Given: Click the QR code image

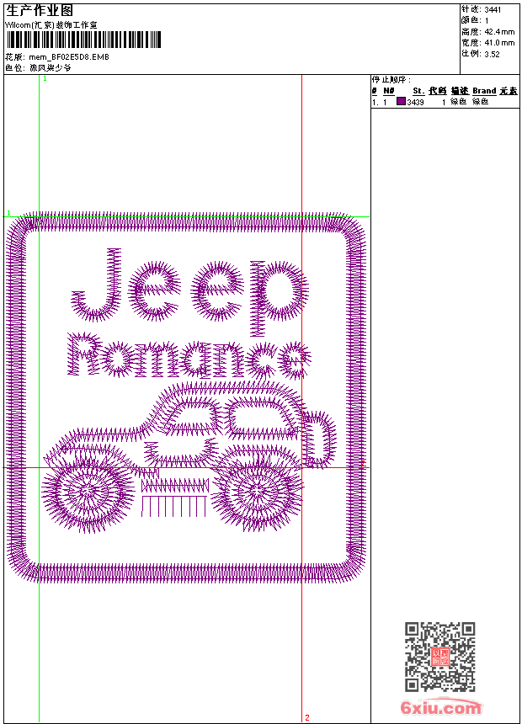Looking at the screenshot, I should (x=439, y=657).
